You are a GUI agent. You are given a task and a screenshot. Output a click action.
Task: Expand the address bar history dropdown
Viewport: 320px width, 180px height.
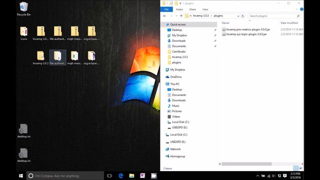click(x=238, y=16)
